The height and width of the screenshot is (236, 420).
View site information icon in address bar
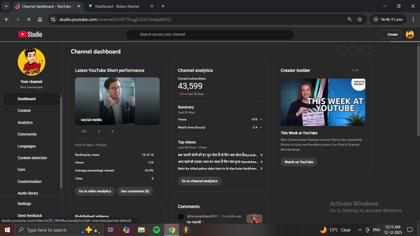click(53, 19)
